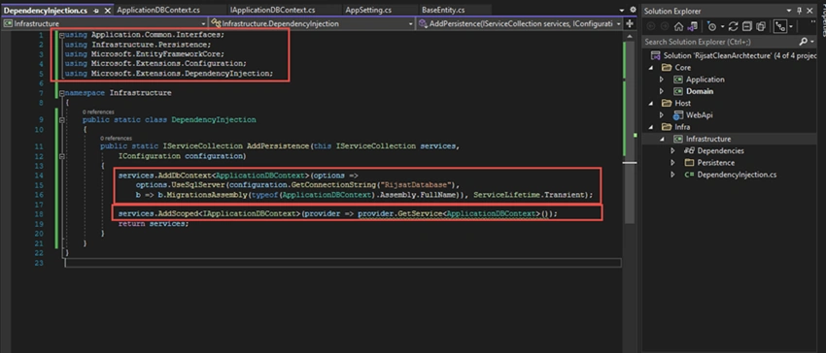826x353 pixels.
Task: Click the WebApi project globe icon
Action: click(678, 114)
